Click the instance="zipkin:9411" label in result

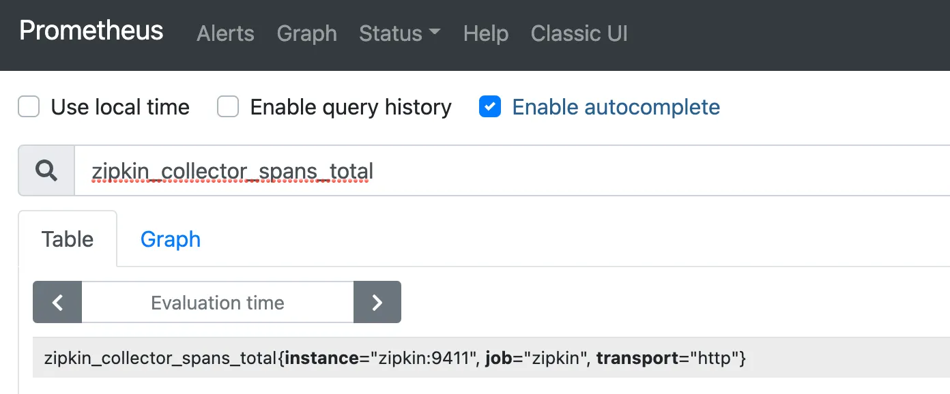point(380,358)
